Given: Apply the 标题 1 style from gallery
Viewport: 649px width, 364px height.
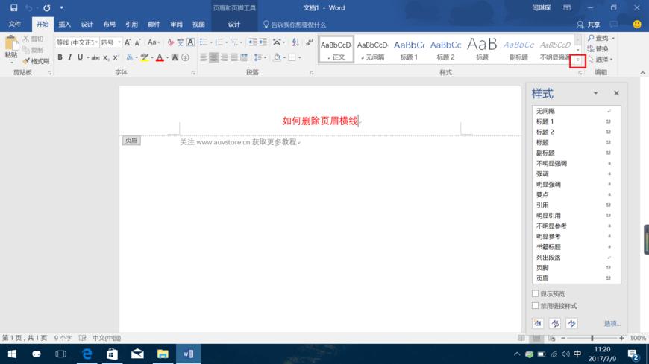Looking at the screenshot, I should 409,50.
